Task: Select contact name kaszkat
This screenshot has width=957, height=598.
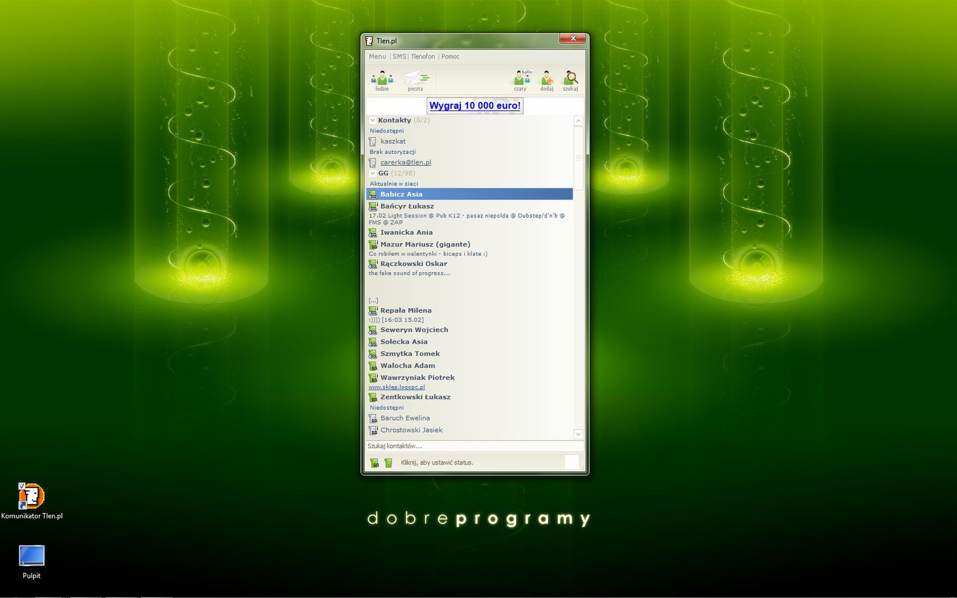Action: click(393, 141)
